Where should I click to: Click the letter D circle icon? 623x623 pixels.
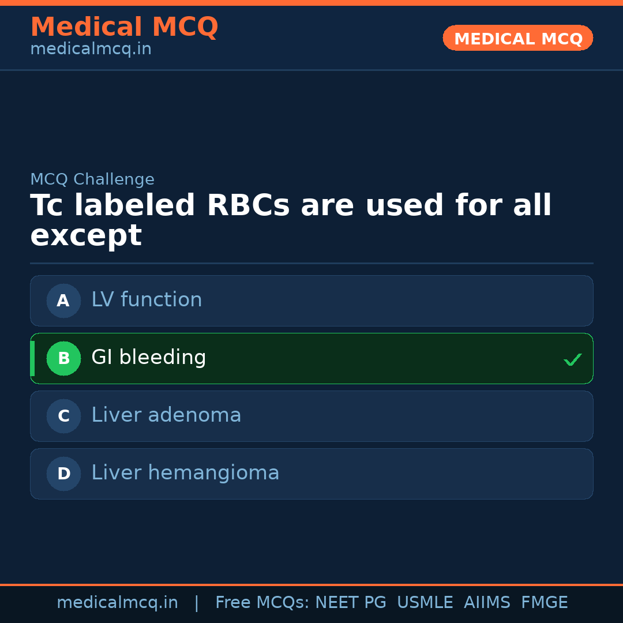point(63,474)
